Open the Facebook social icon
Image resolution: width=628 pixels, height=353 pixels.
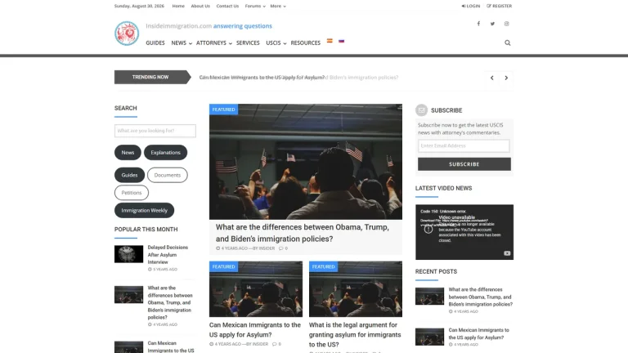(478, 24)
